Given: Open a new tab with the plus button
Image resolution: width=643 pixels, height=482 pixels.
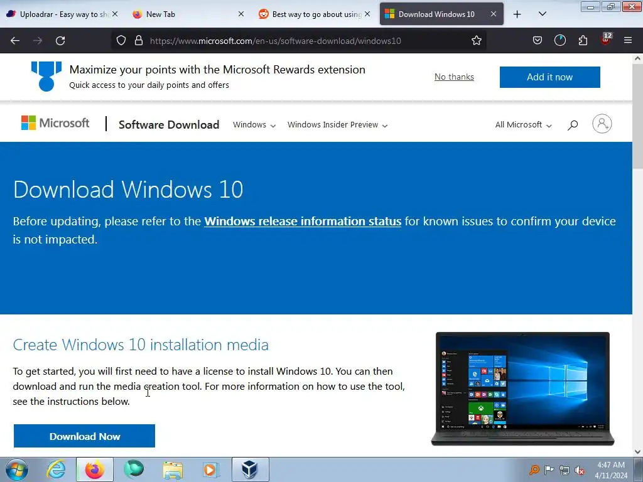Looking at the screenshot, I should pos(517,14).
